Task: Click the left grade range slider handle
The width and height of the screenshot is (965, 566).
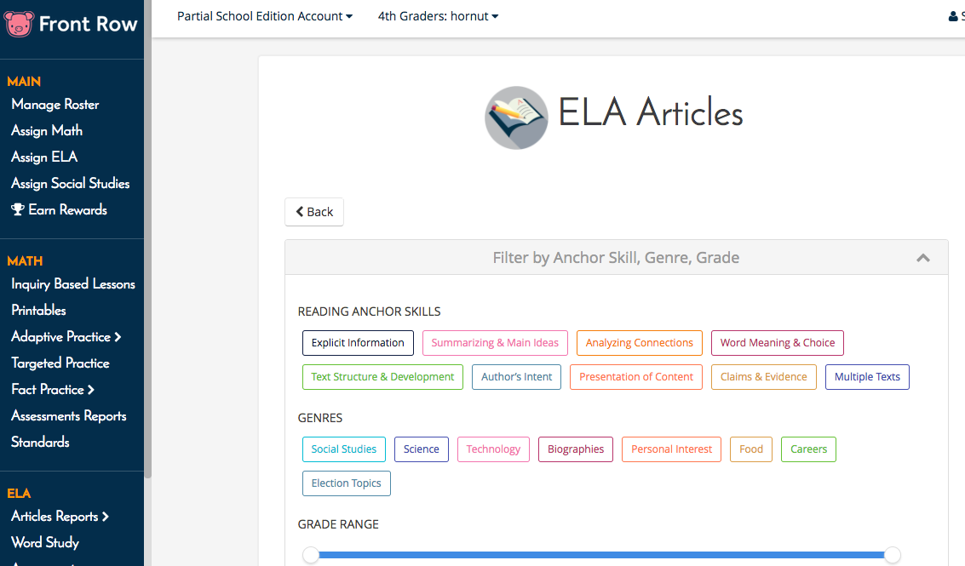Action: (311, 555)
